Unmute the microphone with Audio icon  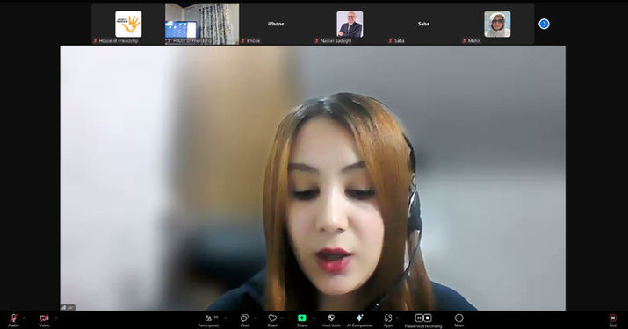tap(14, 318)
